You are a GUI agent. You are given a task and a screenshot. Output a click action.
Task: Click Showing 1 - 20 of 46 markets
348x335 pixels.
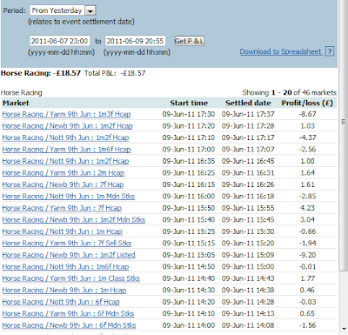(x=290, y=92)
